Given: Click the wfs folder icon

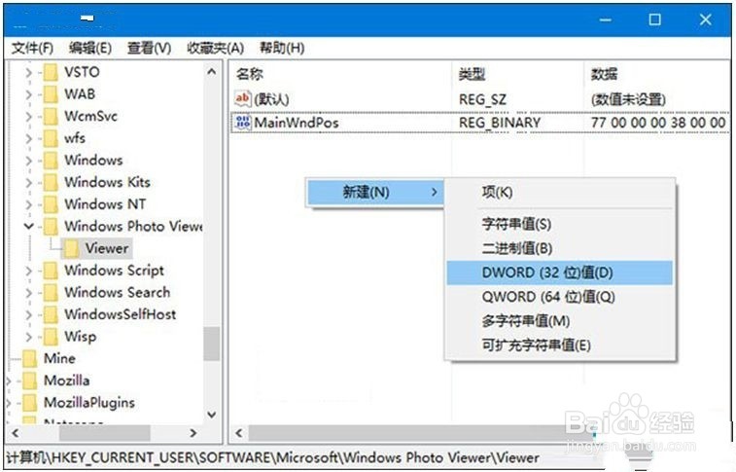Looking at the screenshot, I should point(51,138).
